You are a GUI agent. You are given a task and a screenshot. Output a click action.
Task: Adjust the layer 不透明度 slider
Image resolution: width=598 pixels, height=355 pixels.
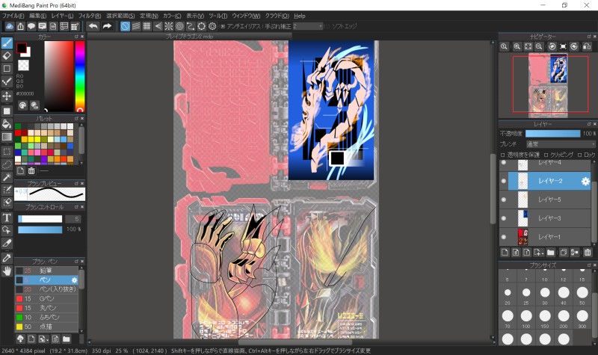click(x=552, y=134)
